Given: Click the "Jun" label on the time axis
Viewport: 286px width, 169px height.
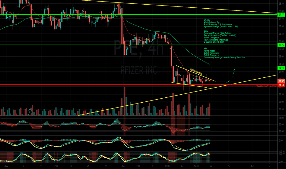Looking at the screenshot, I should (123, 166).
